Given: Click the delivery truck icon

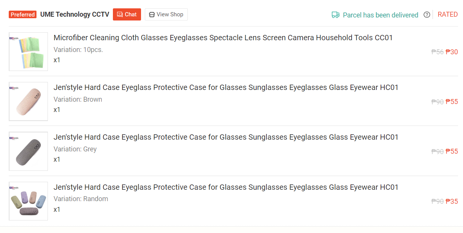Looking at the screenshot, I should (335, 15).
